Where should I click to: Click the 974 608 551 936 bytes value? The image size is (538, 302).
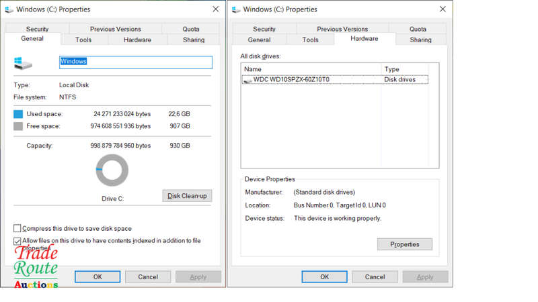[120, 126]
